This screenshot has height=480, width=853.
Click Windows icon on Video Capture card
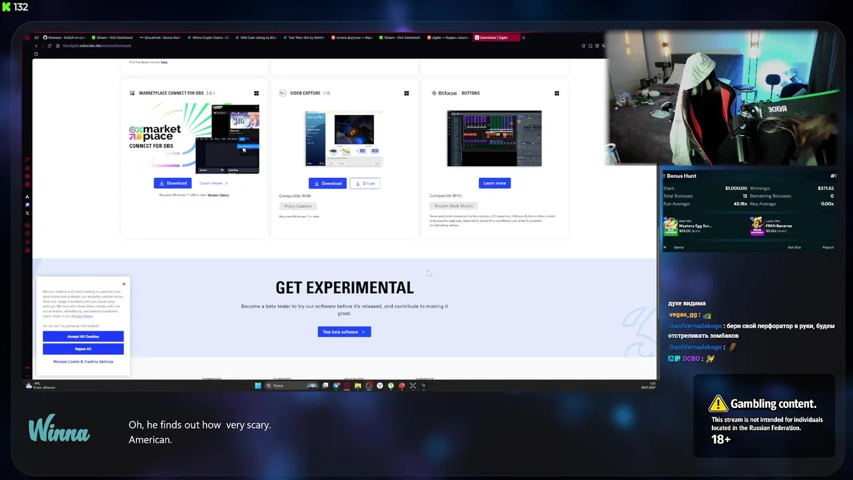click(x=407, y=93)
